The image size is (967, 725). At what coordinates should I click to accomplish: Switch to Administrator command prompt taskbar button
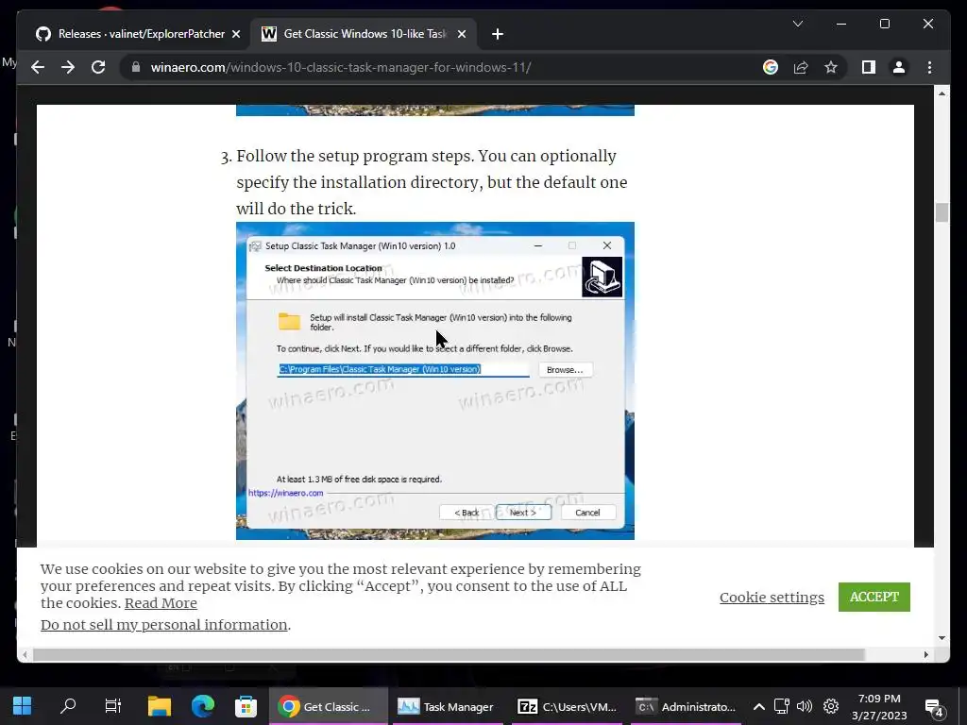click(x=686, y=706)
